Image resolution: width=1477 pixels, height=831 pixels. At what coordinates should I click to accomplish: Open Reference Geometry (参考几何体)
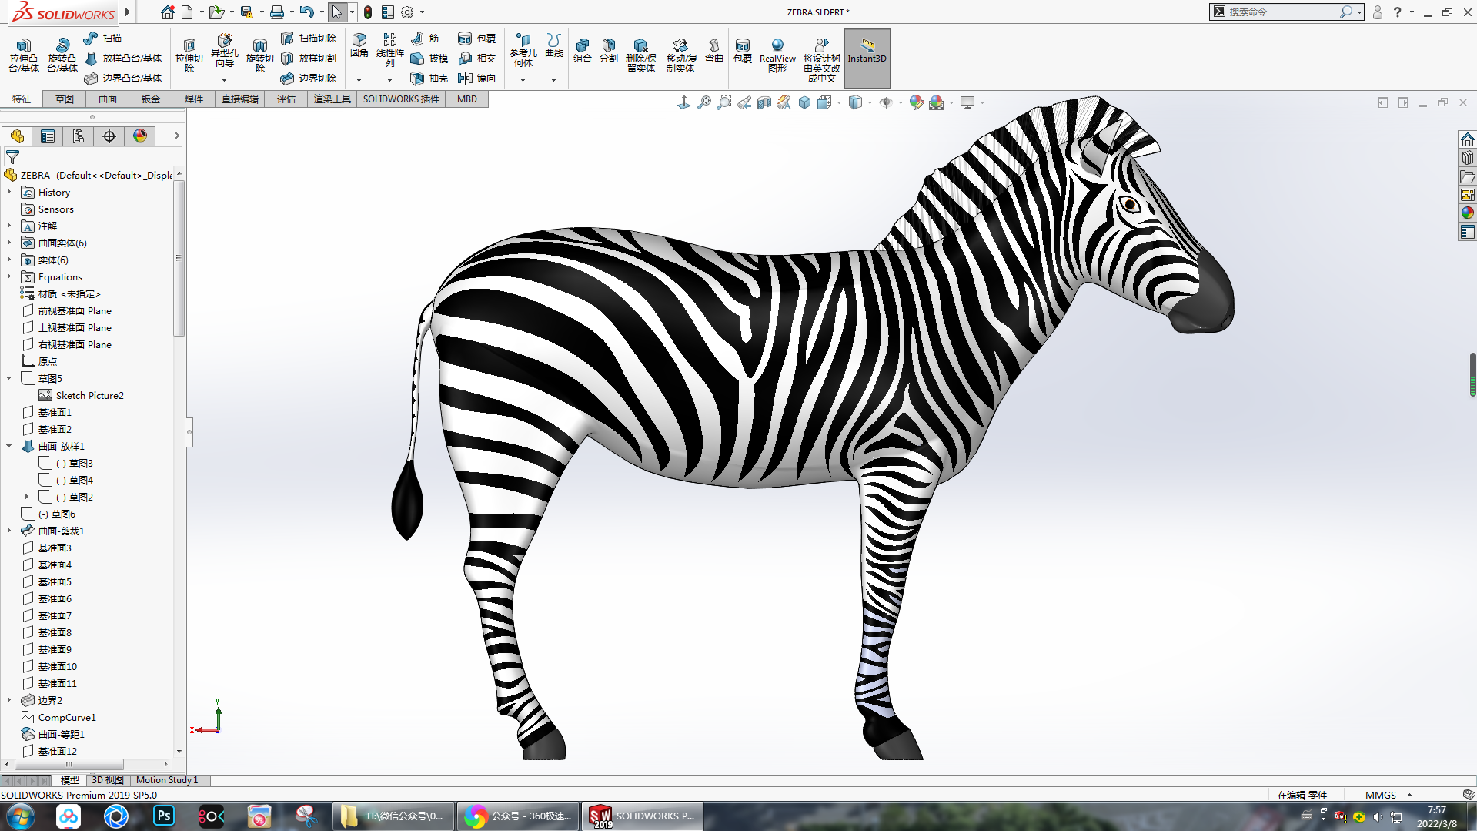pyautogui.click(x=523, y=50)
